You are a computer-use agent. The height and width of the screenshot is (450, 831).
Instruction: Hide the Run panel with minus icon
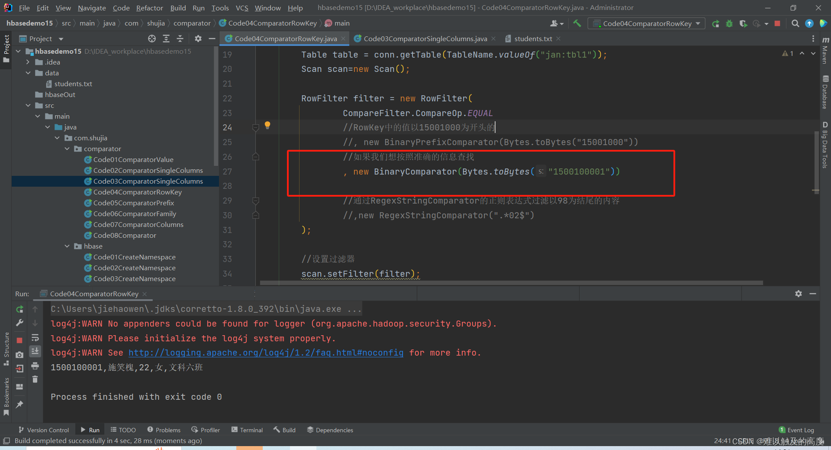[813, 294]
